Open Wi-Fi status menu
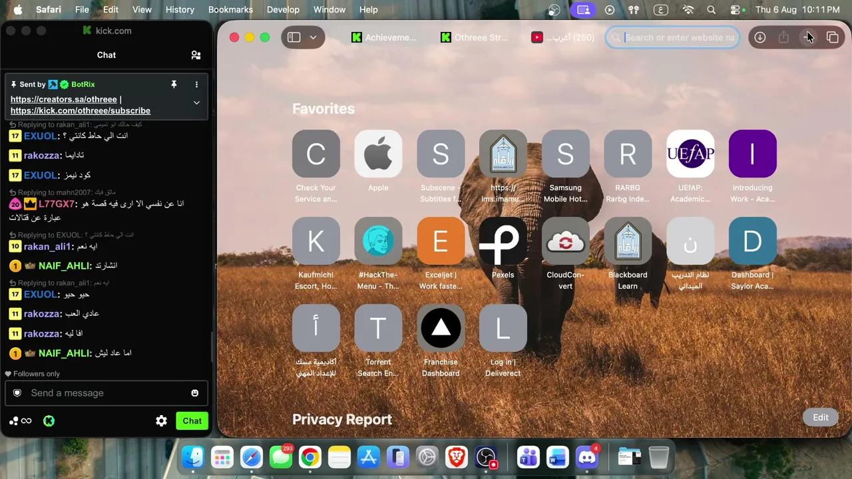Image resolution: width=852 pixels, height=479 pixels. coord(688,10)
